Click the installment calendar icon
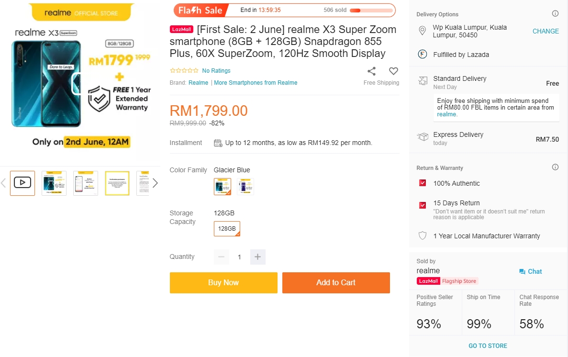Viewport: 568px width, 357px height. (x=218, y=143)
